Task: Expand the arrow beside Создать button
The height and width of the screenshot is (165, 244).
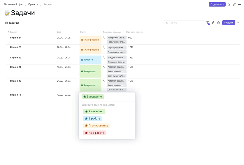Action: pos(238,23)
